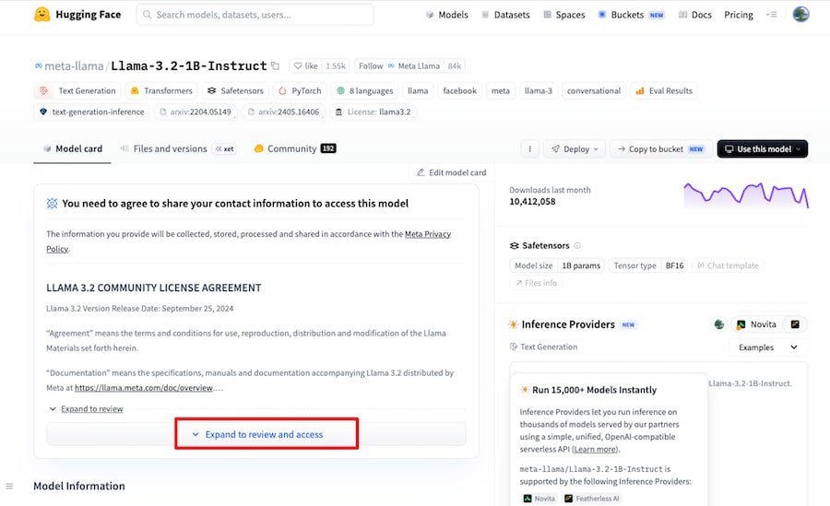830x506 pixels.
Task: Click the small Expand to review link
Action: [x=91, y=408]
